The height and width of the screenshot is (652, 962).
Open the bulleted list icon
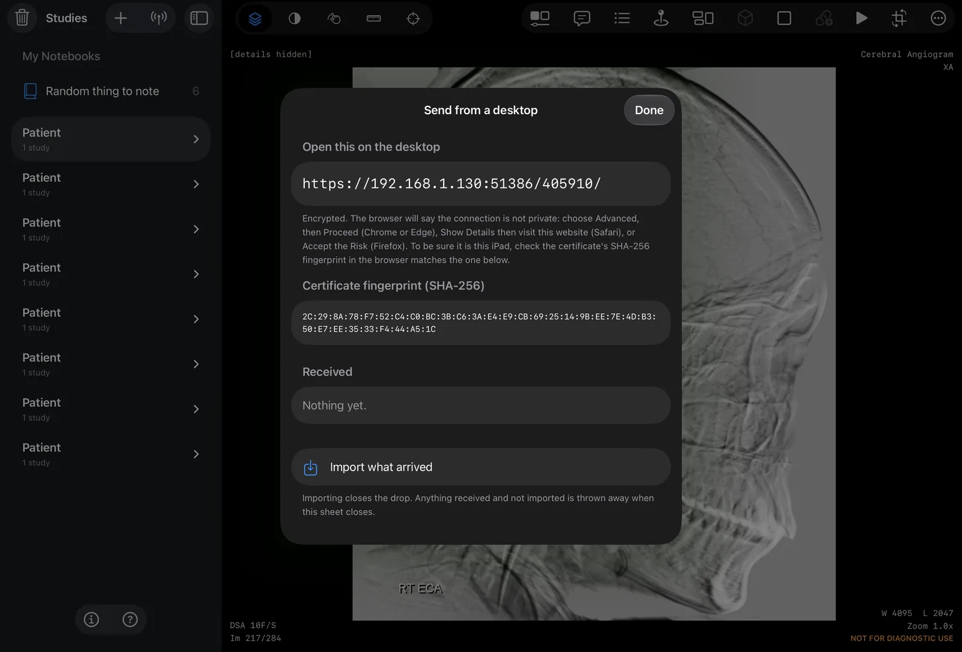622,19
